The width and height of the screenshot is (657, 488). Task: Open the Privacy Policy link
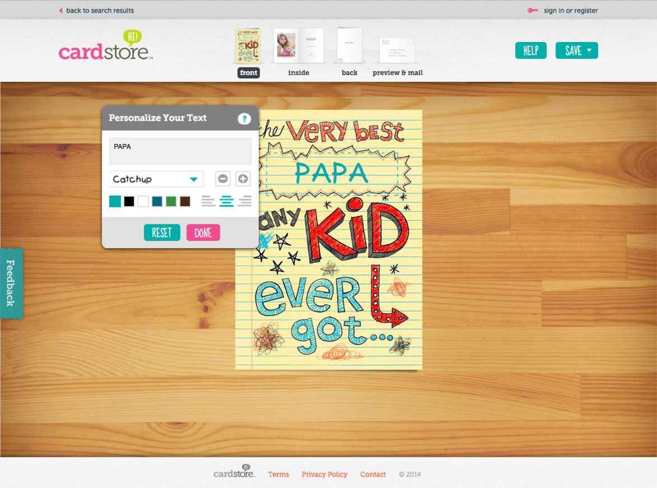point(324,474)
